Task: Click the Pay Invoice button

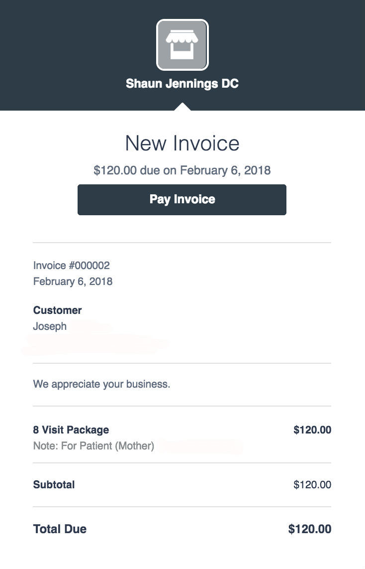Action: [x=182, y=200]
